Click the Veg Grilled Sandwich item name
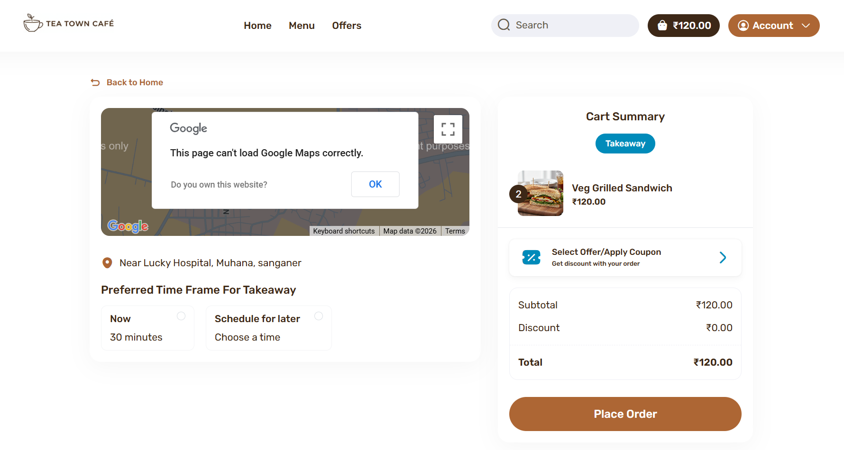 point(622,188)
